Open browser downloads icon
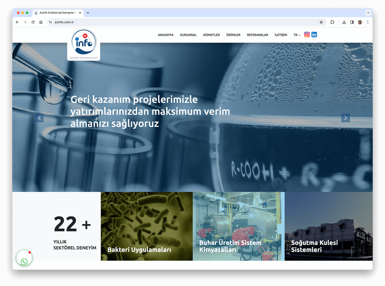This screenshot has height=286, width=385. [x=344, y=22]
